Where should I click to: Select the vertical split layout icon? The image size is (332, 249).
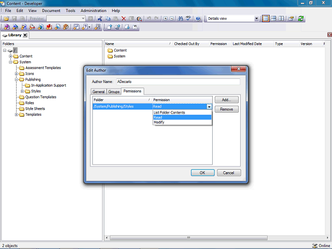point(281,19)
